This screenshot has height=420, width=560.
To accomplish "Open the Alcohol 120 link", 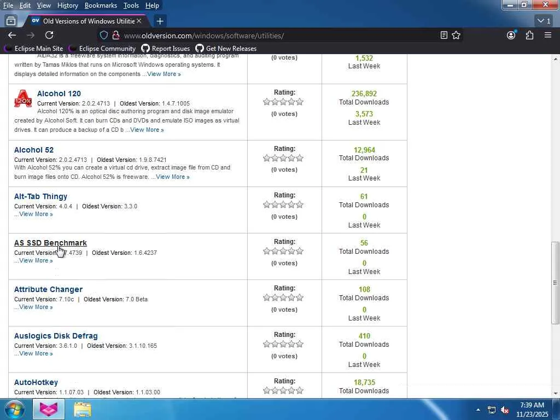I will [x=59, y=94].
